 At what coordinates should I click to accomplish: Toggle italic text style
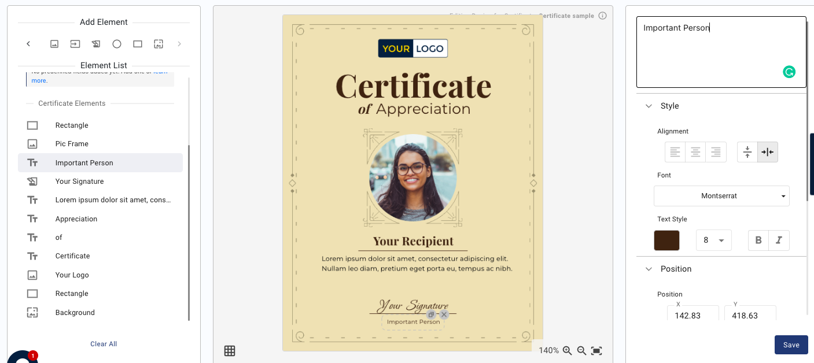(779, 240)
